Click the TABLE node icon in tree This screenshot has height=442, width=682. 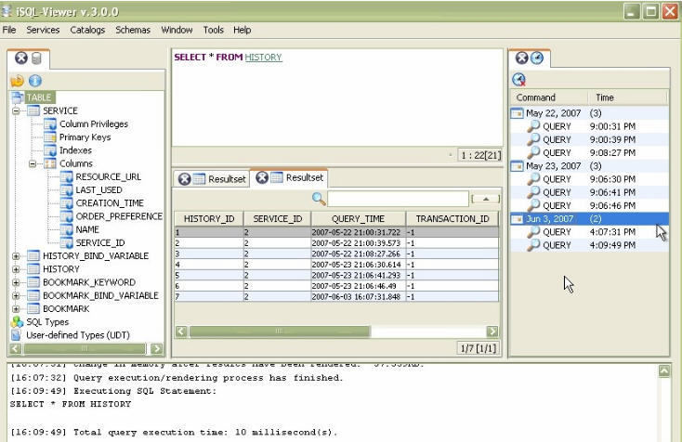[x=18, y=97]
